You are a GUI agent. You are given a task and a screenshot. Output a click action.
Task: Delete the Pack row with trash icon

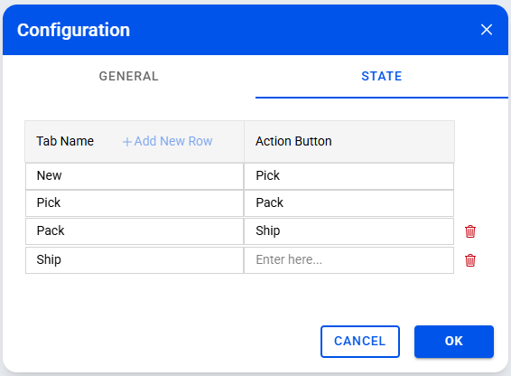click(470, 231)
